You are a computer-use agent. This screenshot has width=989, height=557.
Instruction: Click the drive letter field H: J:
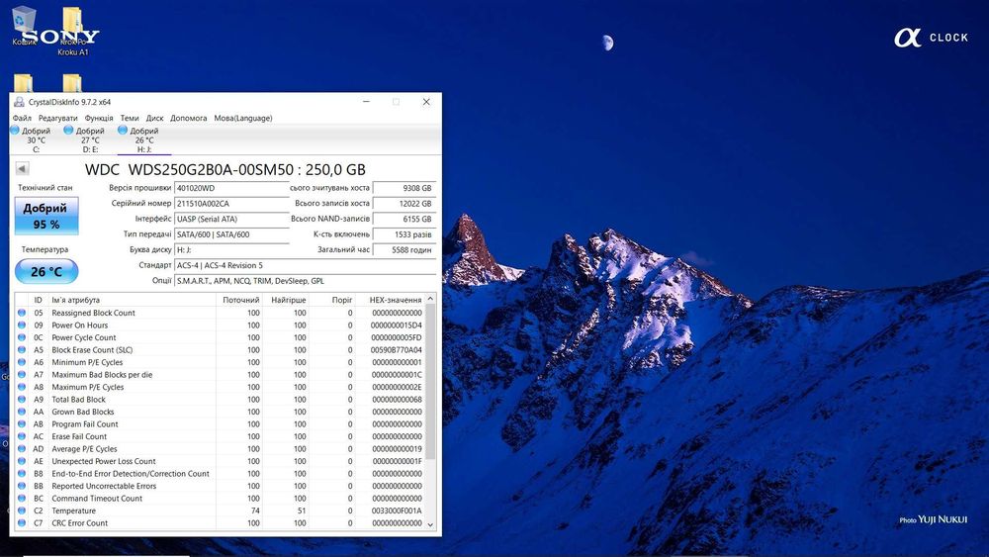tap(230, 249)
